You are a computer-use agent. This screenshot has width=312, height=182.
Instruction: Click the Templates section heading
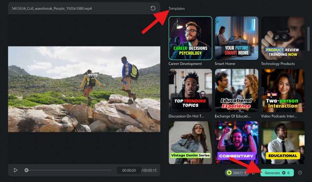[x=177, y=9]
